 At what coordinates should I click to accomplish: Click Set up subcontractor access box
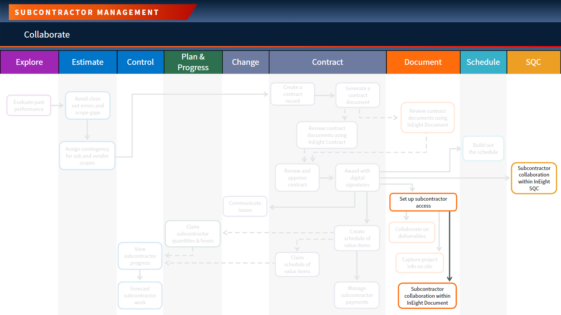[x=423, y=202]
